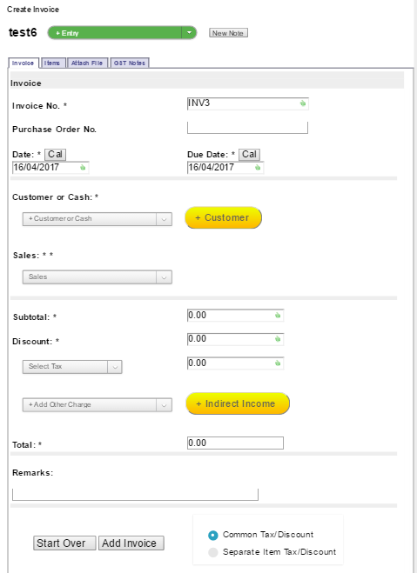Click the green icon in the Date field
The image size is (417, 573).
click(83, 167)
